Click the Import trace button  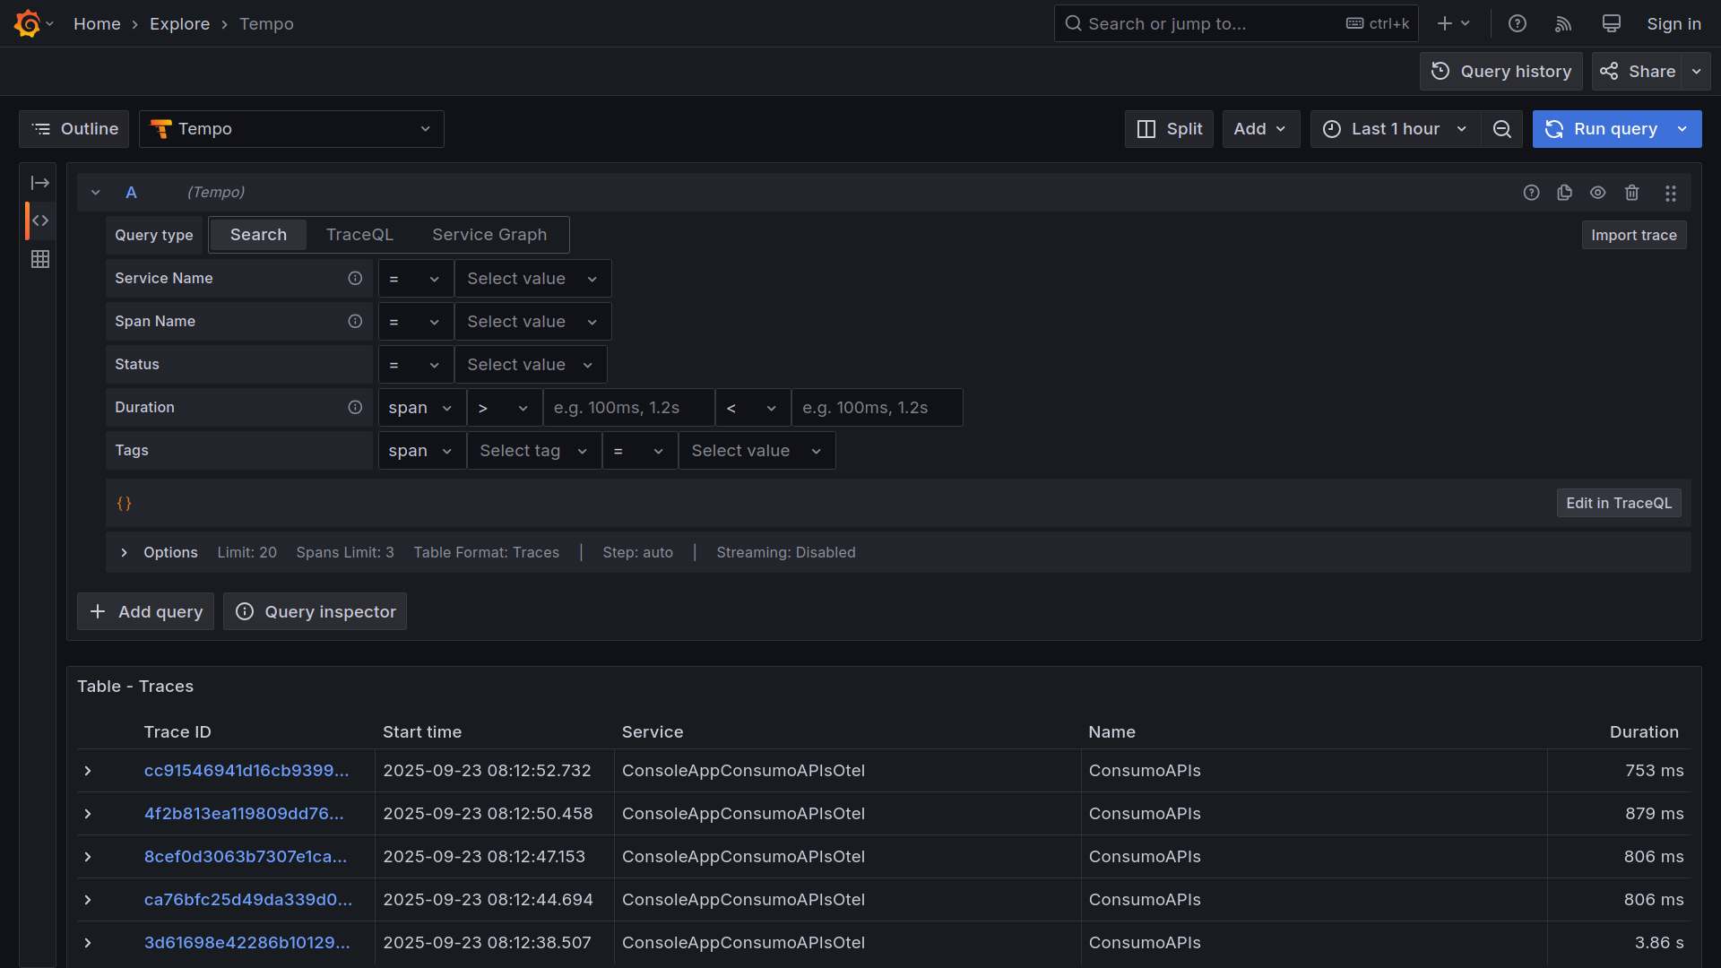[1633, 235]
